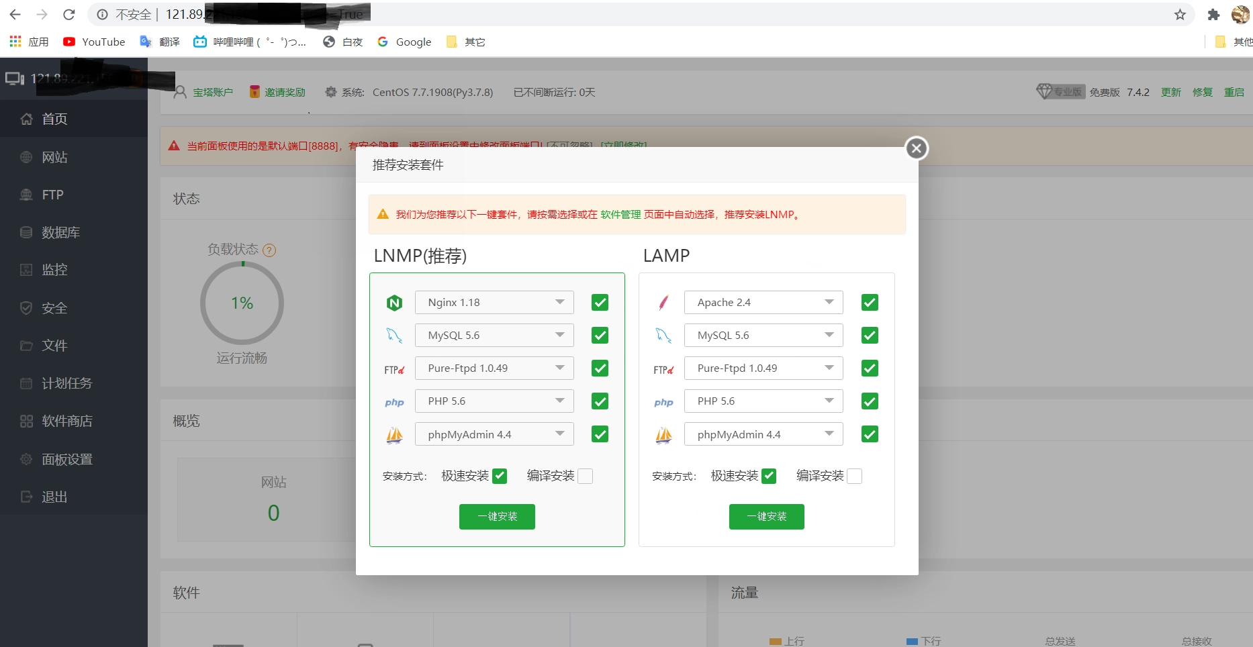Click LNMP 一键安装 button
This screenshot has height=647, width=1253.
(x=497, y=517)
